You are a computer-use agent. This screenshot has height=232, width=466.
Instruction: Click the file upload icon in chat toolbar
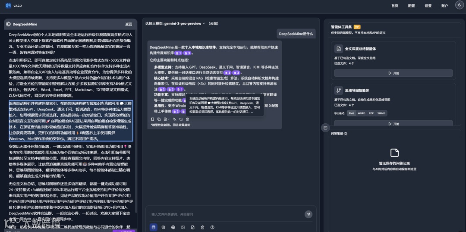(x=192, y=227)
